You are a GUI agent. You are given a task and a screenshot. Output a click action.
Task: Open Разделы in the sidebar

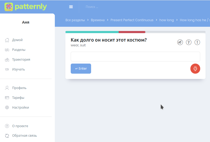[19, 50]
